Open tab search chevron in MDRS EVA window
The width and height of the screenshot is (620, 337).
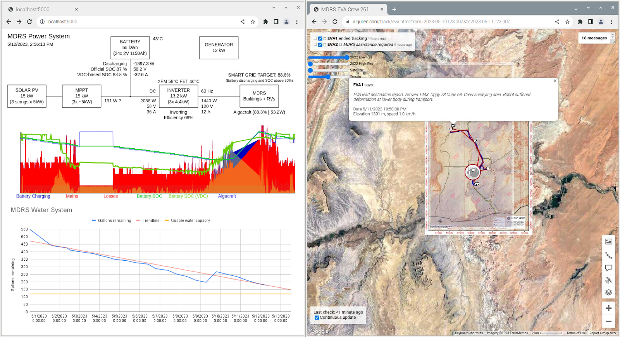click(x=576, y=9)
